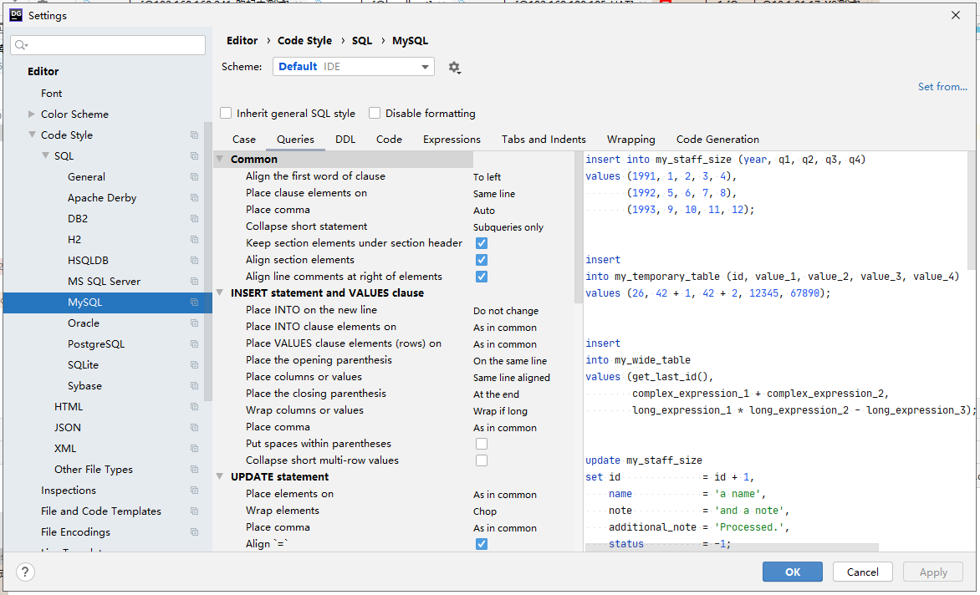Collapse the SQL tree node

[45, 155]
